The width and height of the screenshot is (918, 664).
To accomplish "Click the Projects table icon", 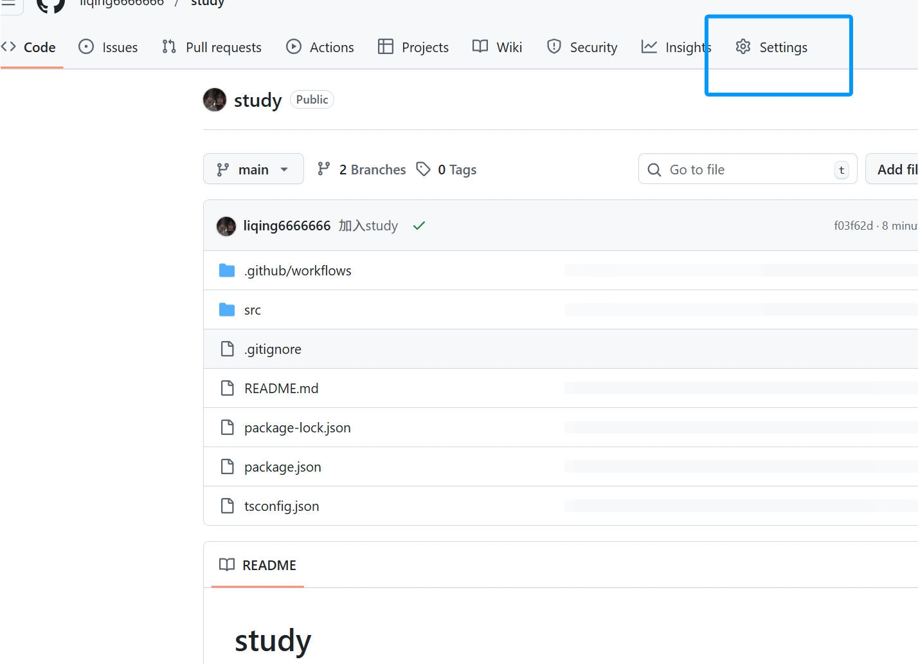I will (386, 47).
